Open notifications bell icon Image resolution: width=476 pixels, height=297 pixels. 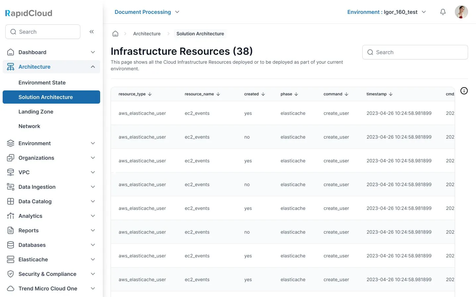click(x=443, y=12)
